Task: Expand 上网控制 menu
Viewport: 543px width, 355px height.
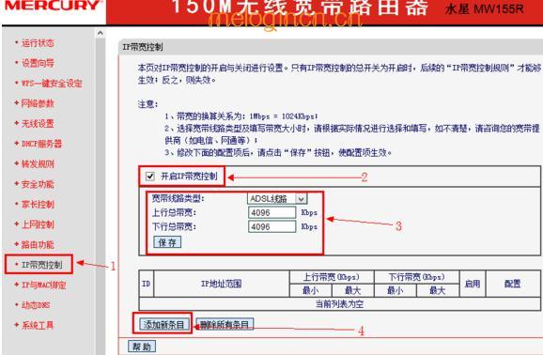Action: coord(38,224)
